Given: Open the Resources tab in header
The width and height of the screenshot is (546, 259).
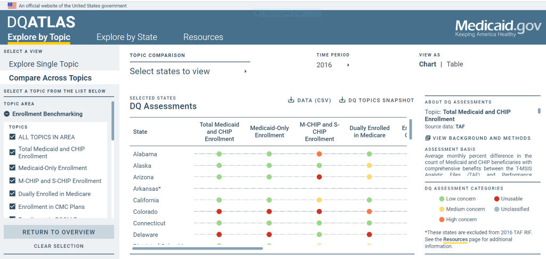Looking at the screenshot, I should (x=203, y=37).
